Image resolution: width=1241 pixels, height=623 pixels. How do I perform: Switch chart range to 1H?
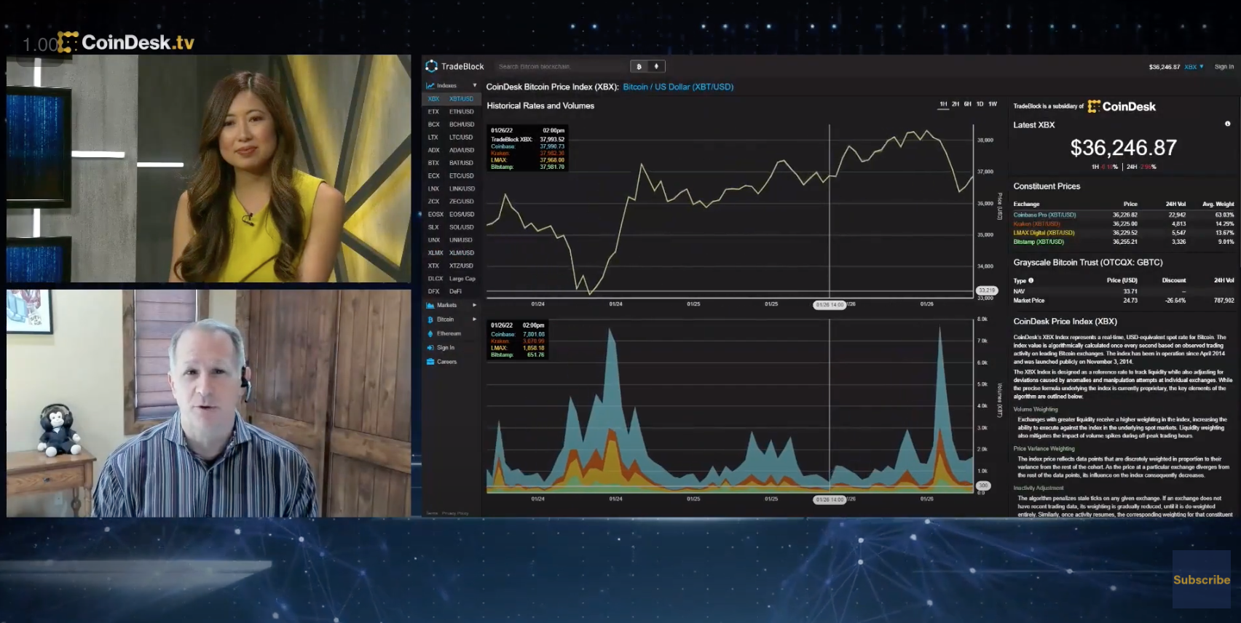coord(943,104)
